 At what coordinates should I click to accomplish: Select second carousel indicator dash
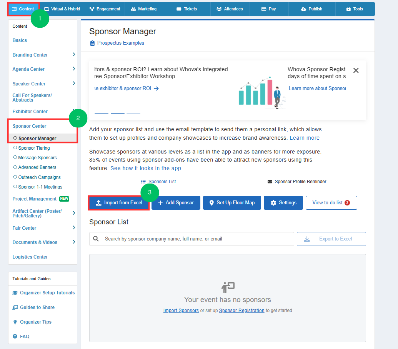(118, 114)
